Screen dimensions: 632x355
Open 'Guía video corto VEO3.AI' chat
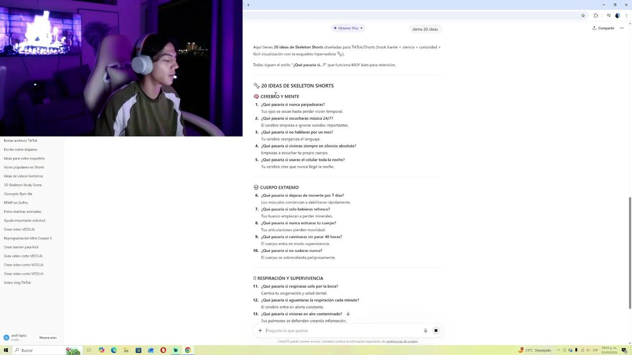(x=23, y=256)
